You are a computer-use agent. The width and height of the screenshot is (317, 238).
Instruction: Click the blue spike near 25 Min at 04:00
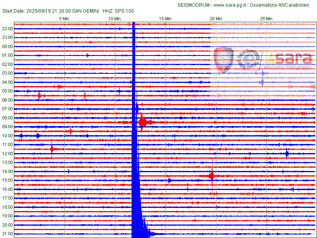click(x=262, y=82)
